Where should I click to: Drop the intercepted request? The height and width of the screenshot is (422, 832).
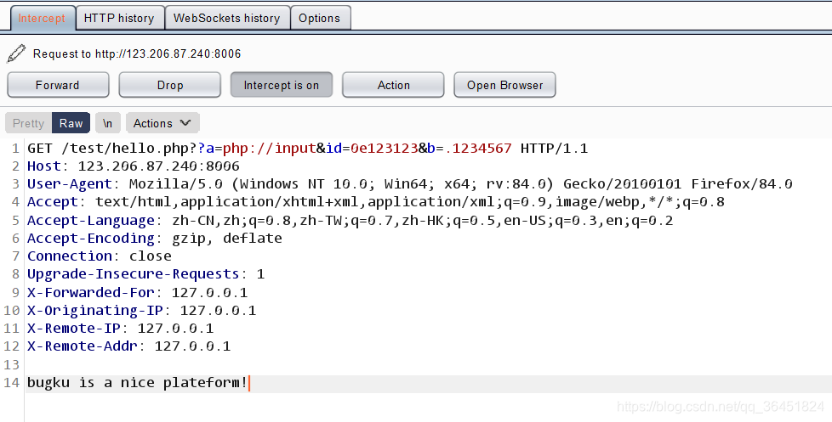pyautogui.click(x=170, y=85)
